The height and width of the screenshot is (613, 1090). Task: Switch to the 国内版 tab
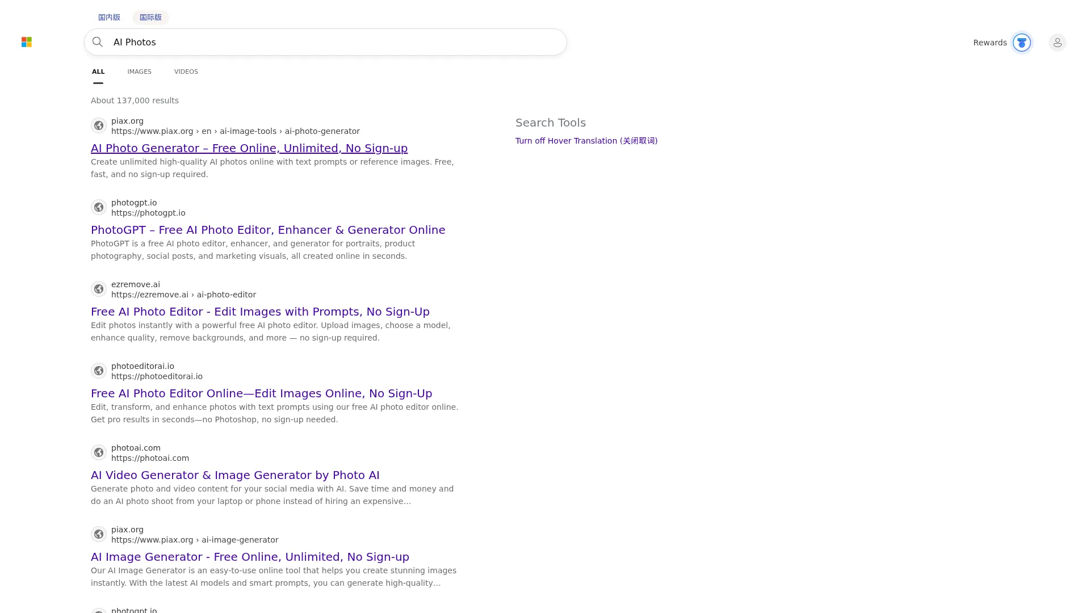click(x=109, y=17)
